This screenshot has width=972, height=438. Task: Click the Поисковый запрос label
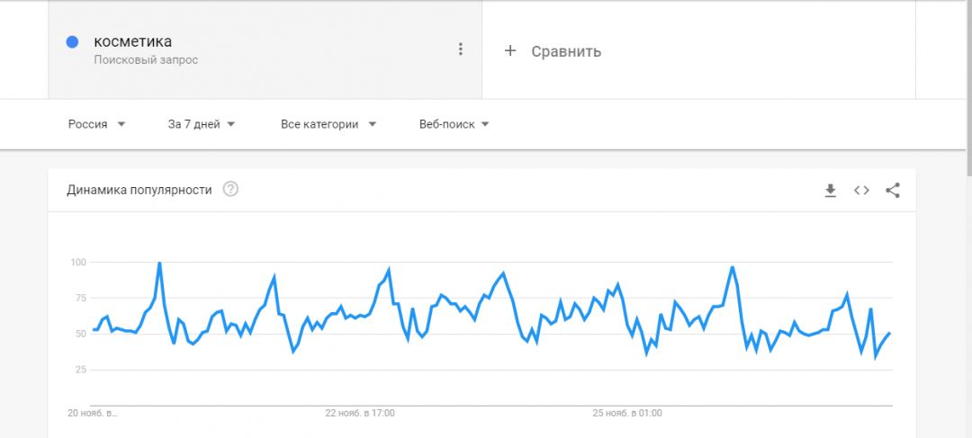pyautogui.click(x=146, y=60)
